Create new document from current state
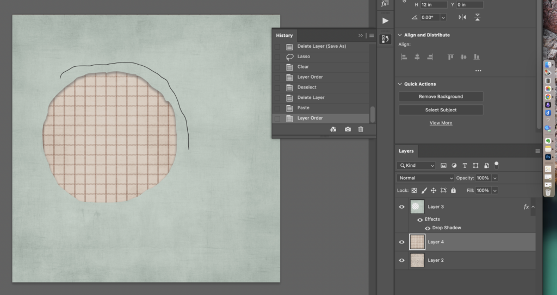The image size is (557, 295). (x=333, y=130)
